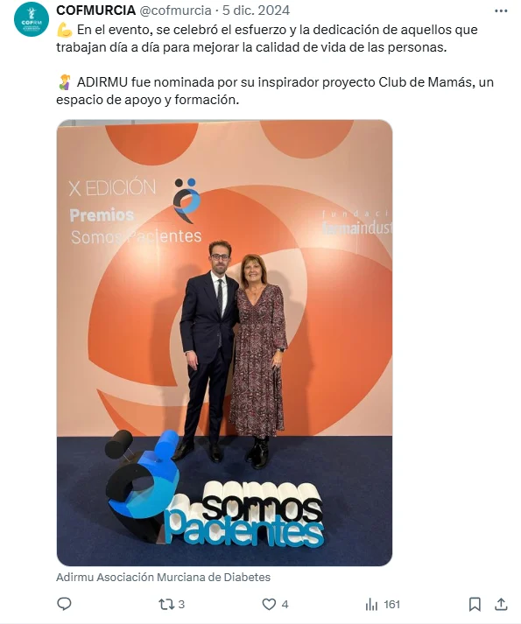This screenshot has height=624, width=521.
Task: Click the image caption Adirmu Asociación Murciana
Action: click(x=163, y=577)
